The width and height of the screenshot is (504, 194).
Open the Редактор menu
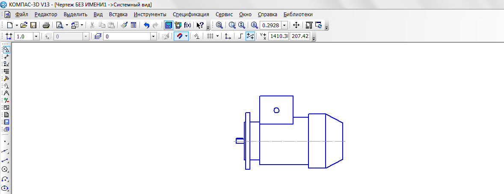click(x=46, y=14)
